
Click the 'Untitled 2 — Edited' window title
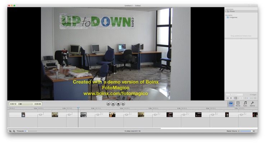tap(132, 6)
